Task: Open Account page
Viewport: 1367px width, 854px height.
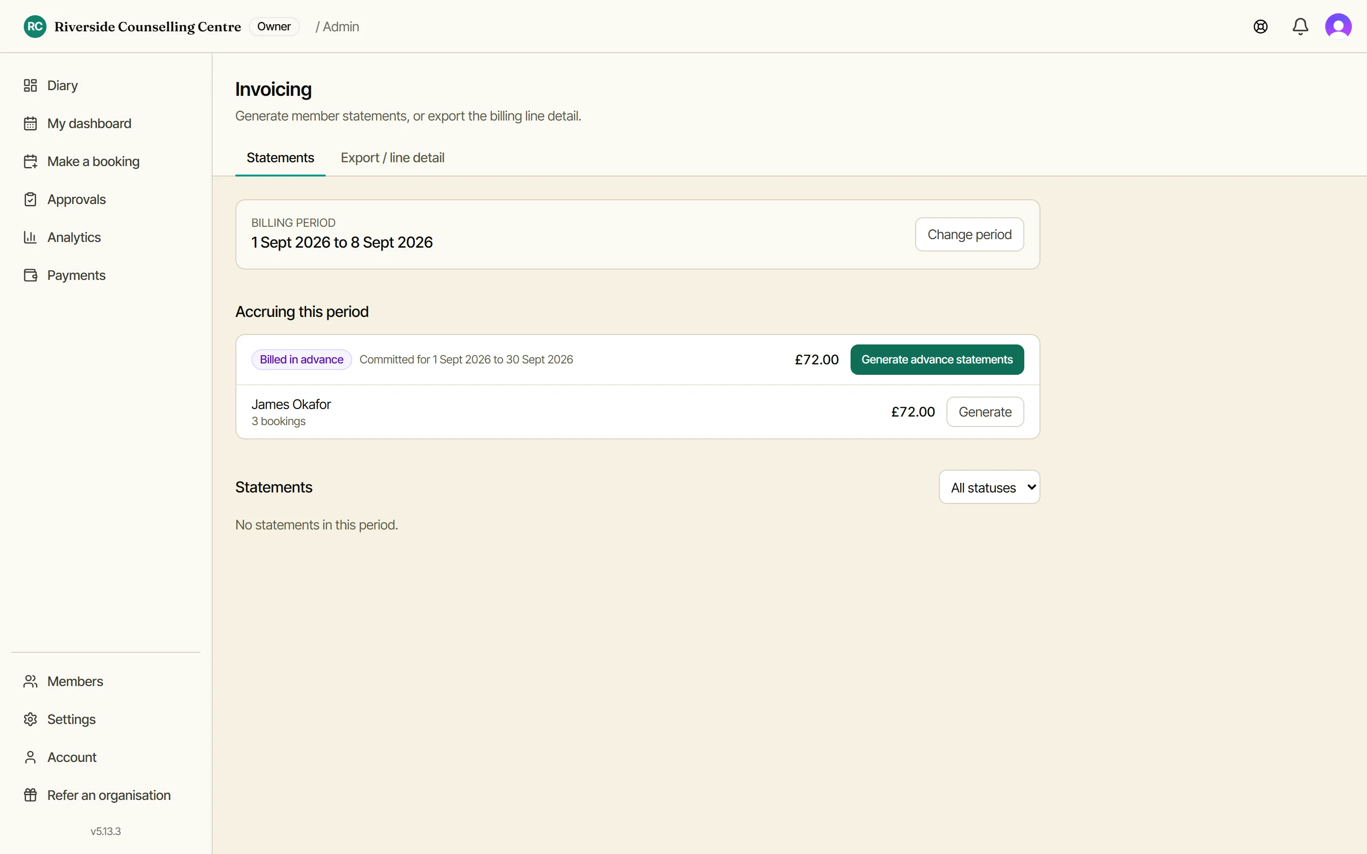Action: tap(106, 757)
